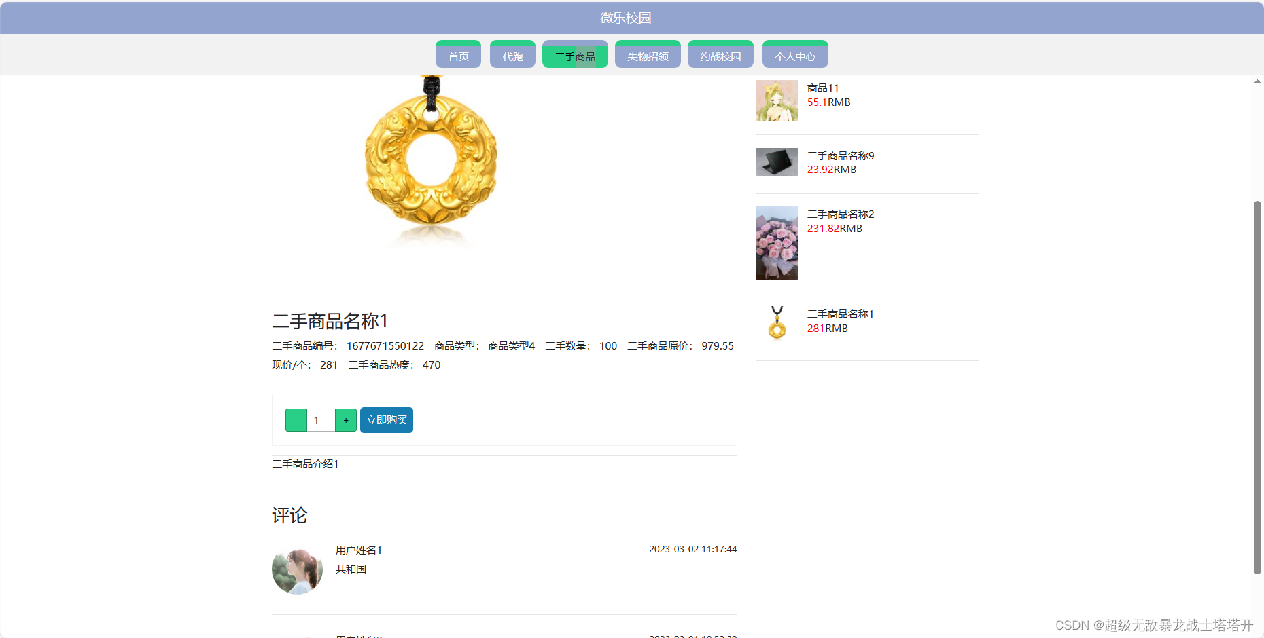Open the 个人中心 tab

[x=795, y=54]
